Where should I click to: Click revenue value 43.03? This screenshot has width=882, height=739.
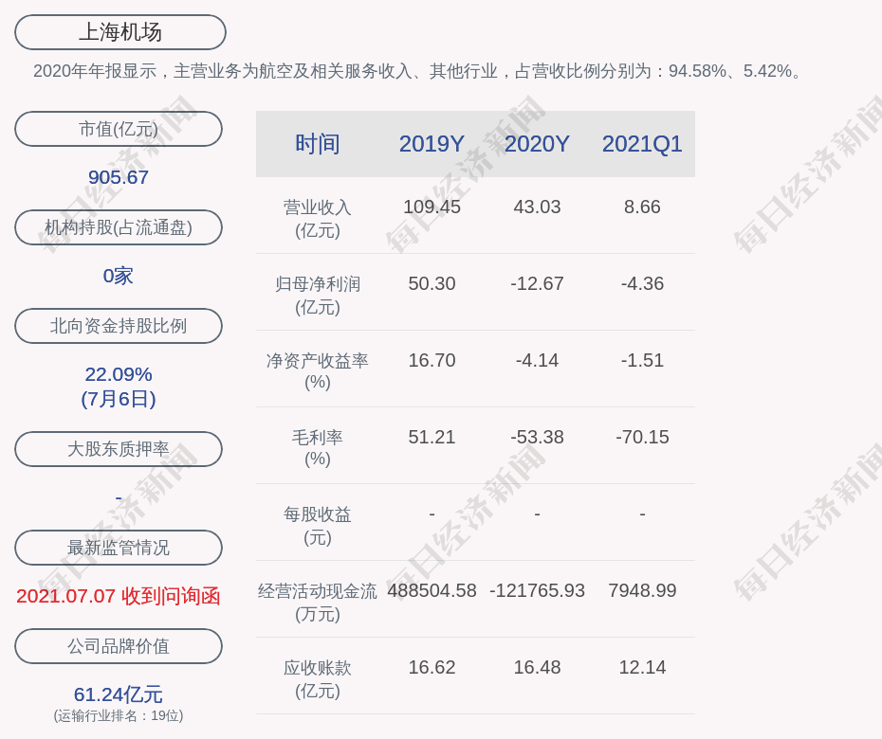537,207
